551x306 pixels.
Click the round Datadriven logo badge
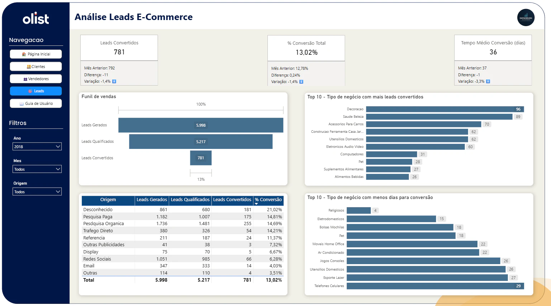(x=526, y=18)
